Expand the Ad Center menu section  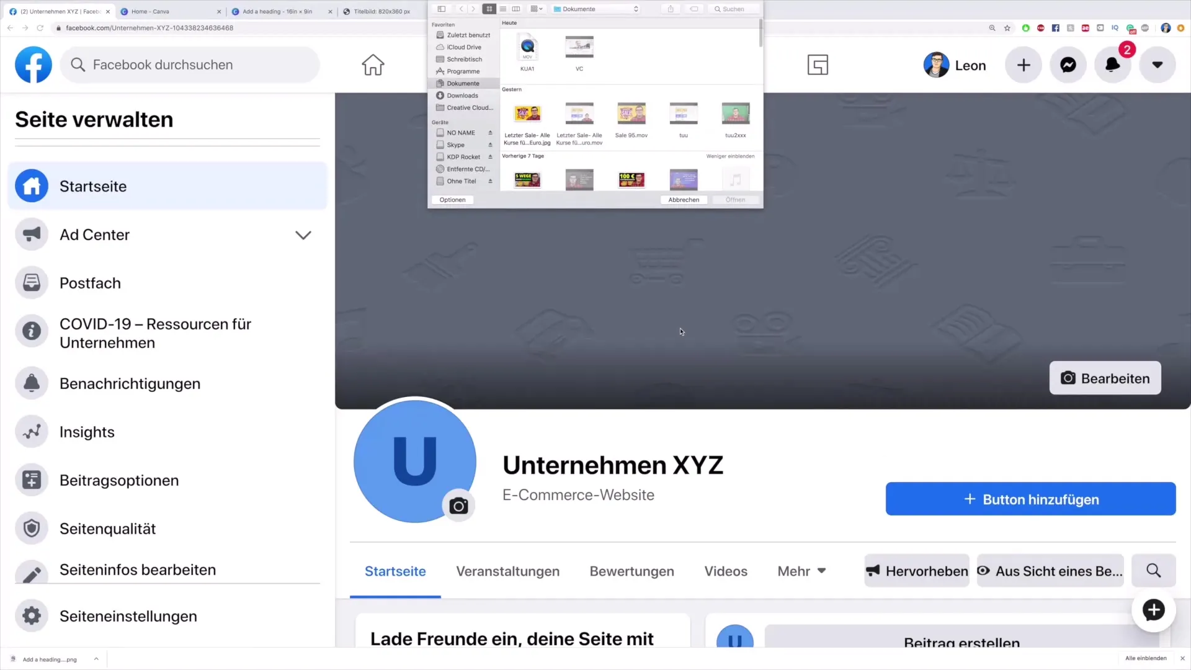[x=303, y=234]
